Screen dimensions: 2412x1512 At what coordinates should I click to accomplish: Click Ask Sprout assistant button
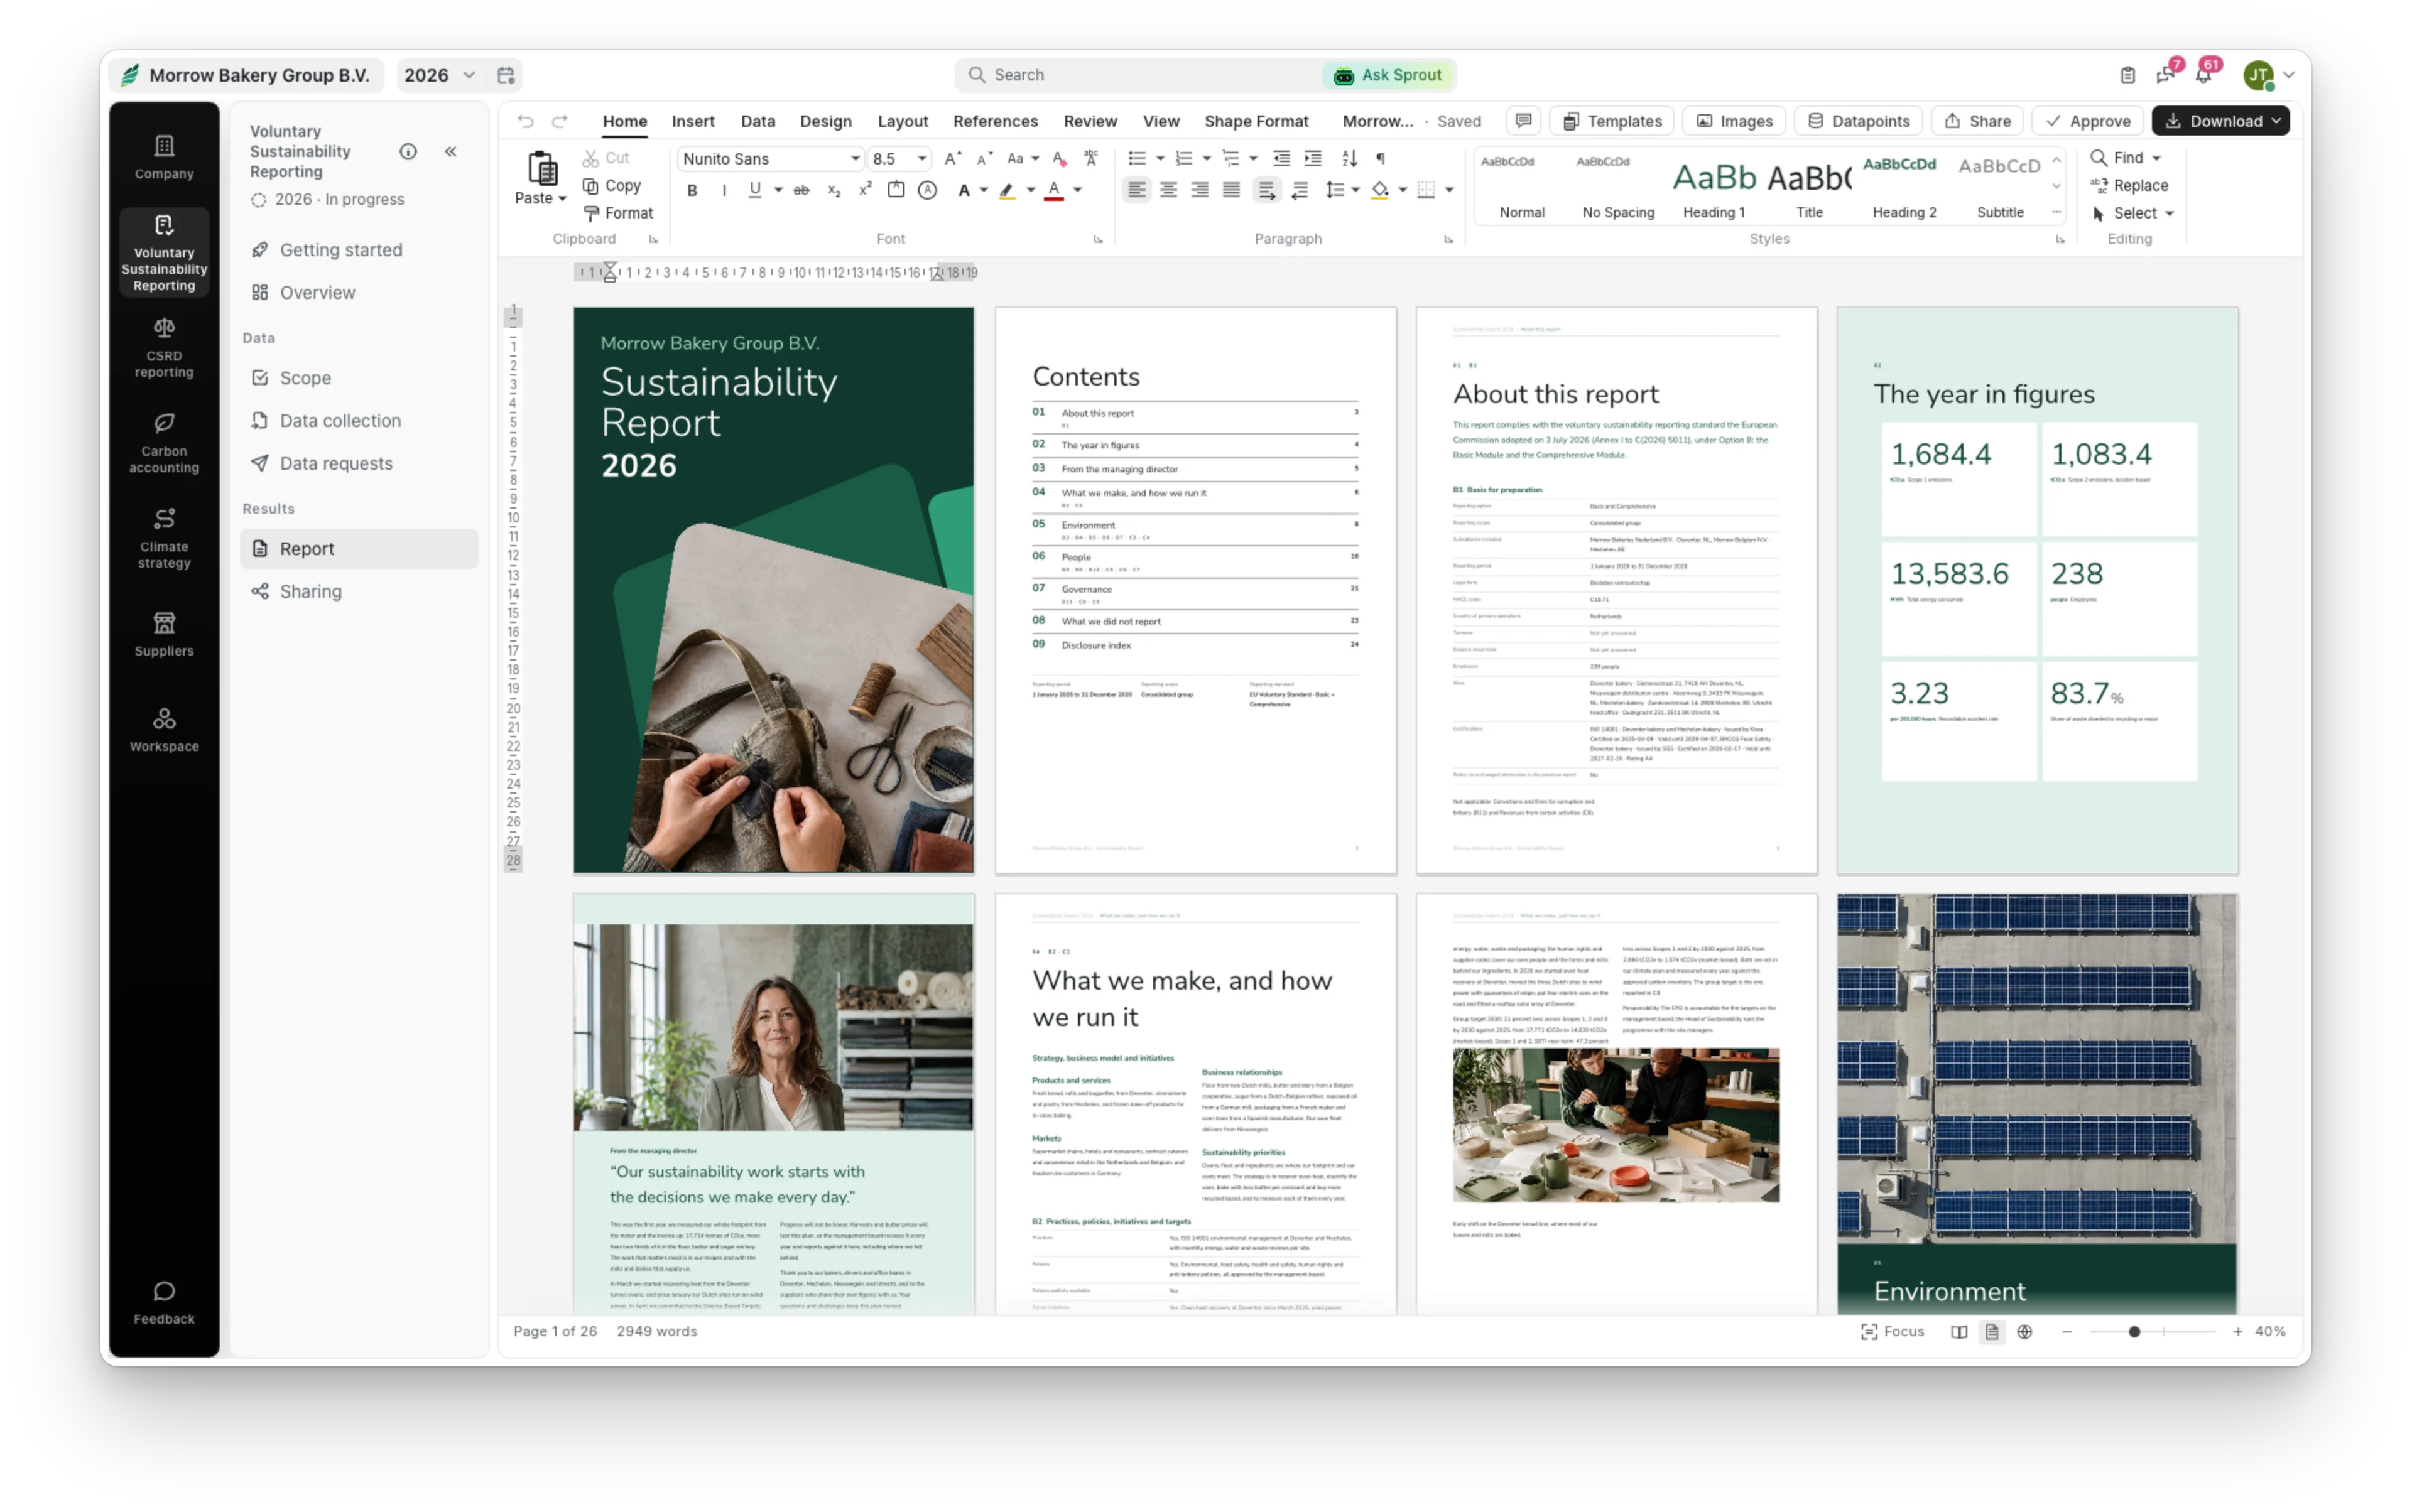pos(1389,75)
